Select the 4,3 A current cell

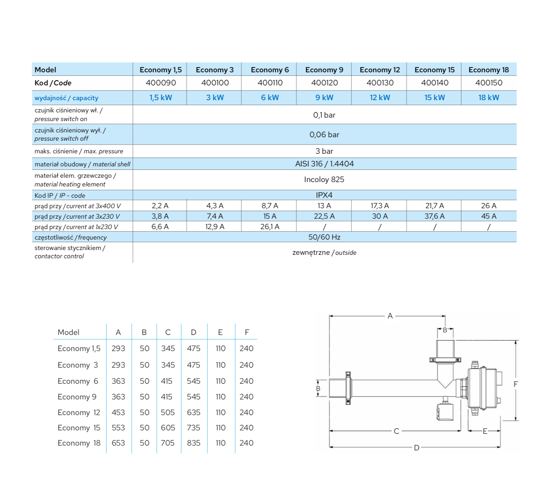[x=215, y=206]
